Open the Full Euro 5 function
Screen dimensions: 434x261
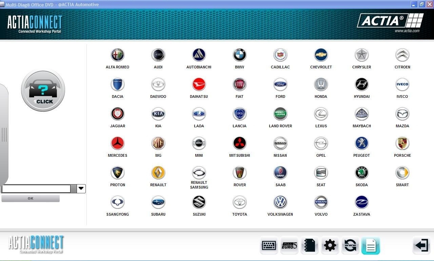(x=289, y=245)
